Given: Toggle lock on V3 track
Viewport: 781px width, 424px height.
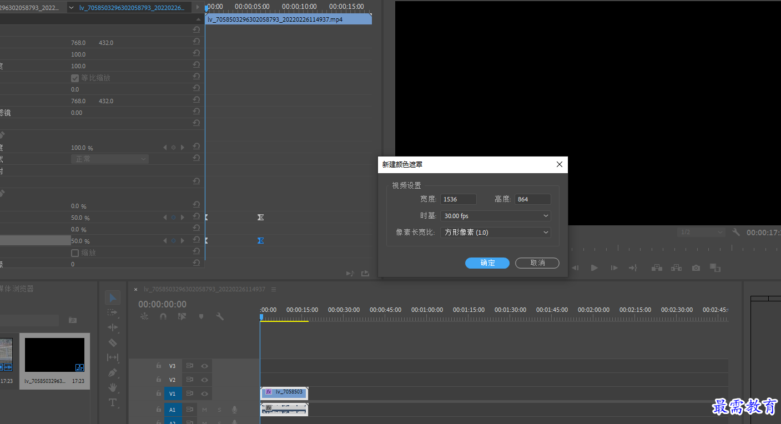Looking at the screenshot, I should pos(159,366).
